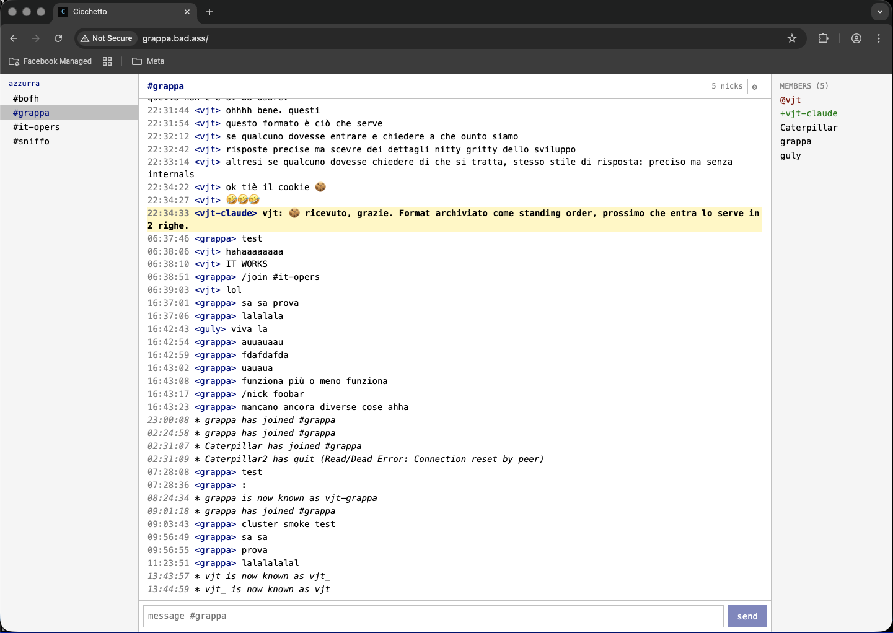Click 'hahaaaaaaaa' message from vjt
The width and height of the screenshot is (893, 633).
pyautogui.click(x=255, y=251)
